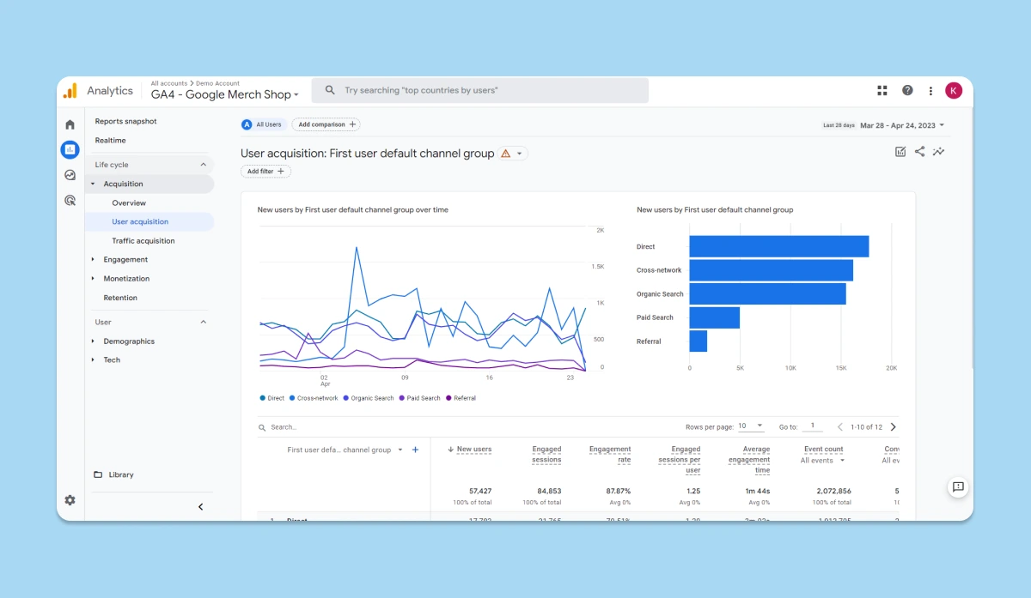Toggle Cross-network series in chart legend

[x=314, y=398]
